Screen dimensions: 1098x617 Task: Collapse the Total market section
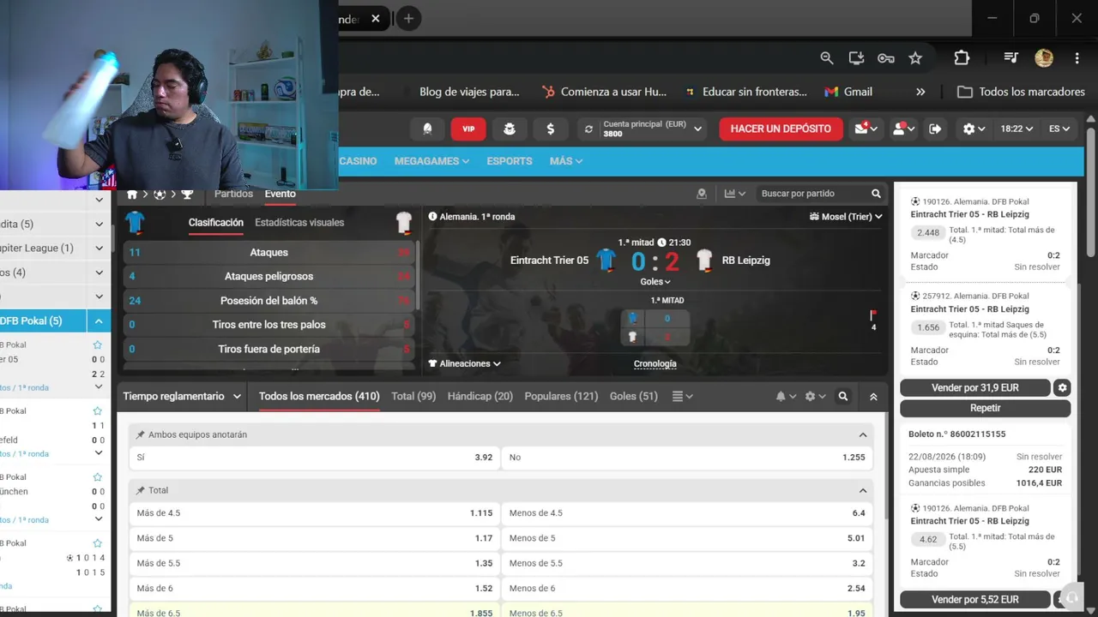(x=863, y=490)
